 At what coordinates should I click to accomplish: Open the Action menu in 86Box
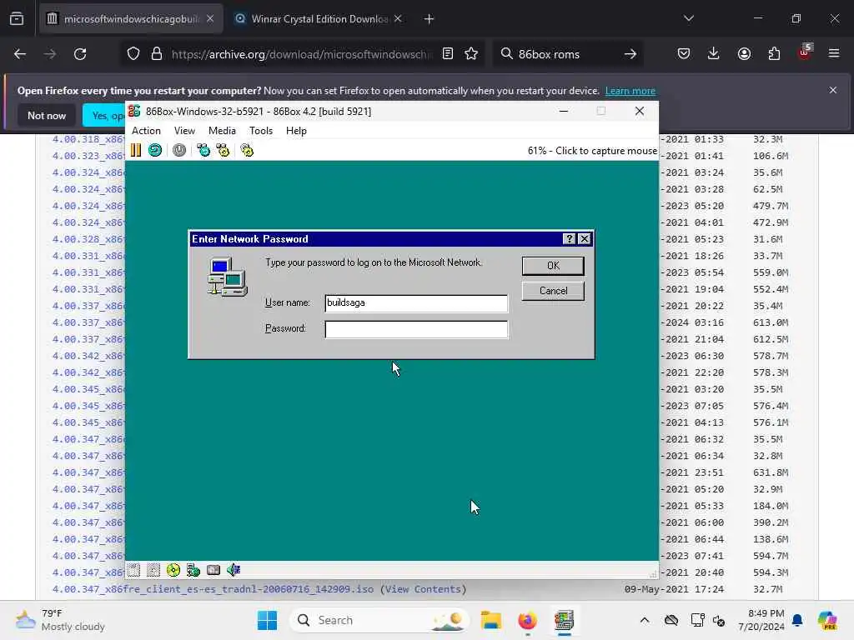(x=146, y=131)
